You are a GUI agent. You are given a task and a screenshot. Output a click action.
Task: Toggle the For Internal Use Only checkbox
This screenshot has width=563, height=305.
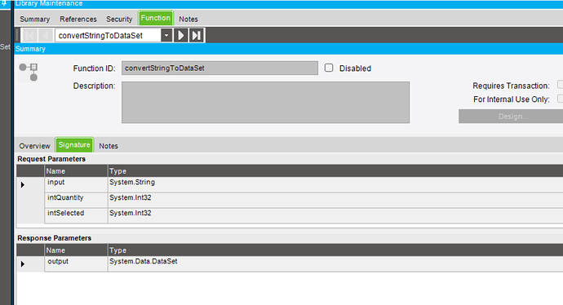pos(560,99)
